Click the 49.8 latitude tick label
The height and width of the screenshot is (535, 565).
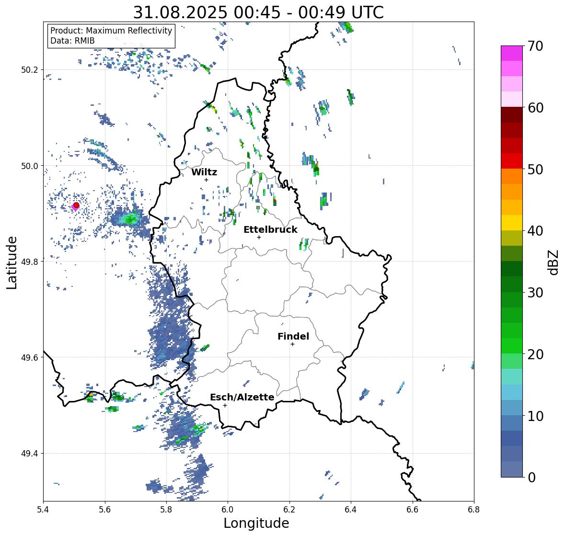31,262
